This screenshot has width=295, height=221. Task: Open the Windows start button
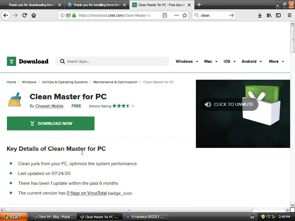pos(14,217)
